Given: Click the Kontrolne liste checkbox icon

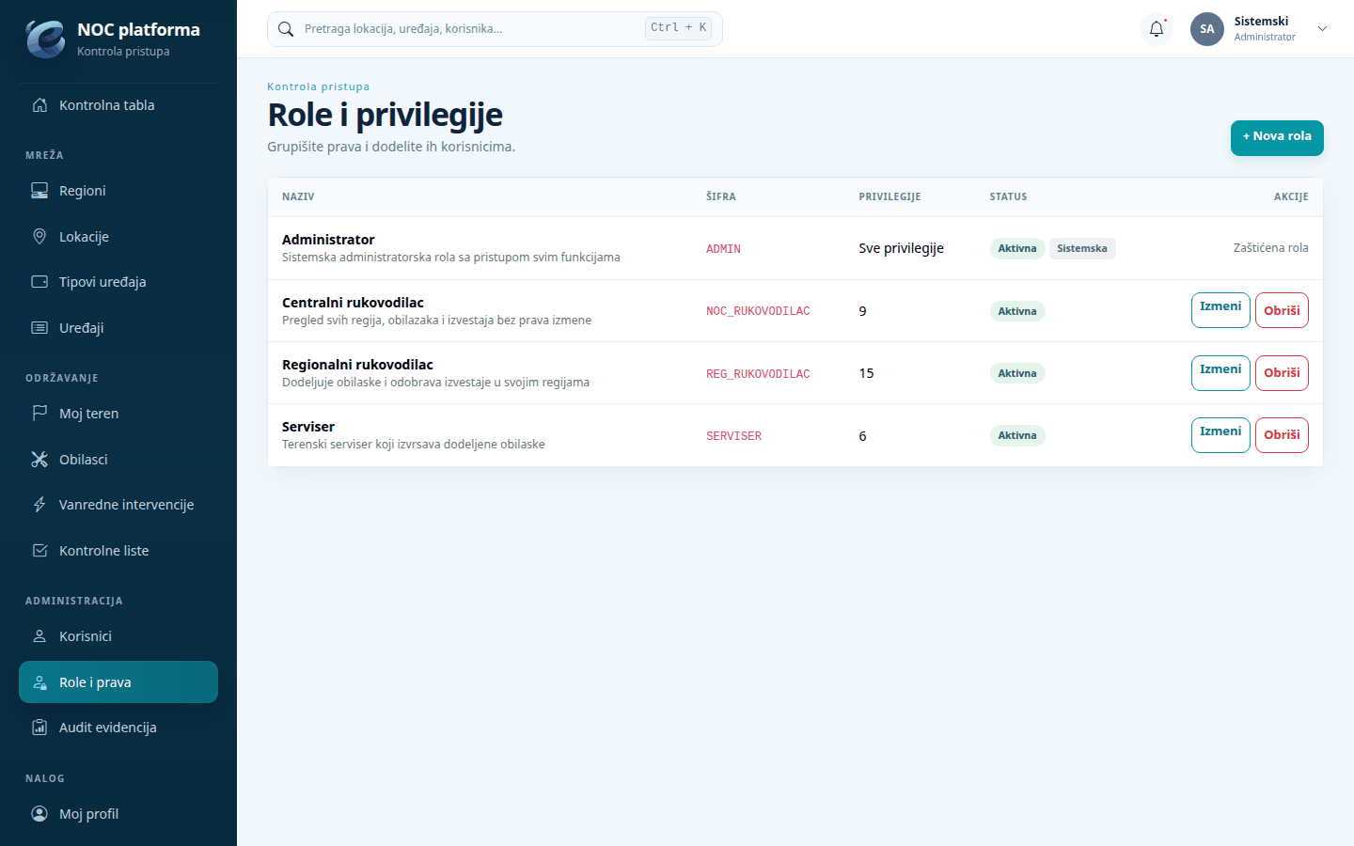Looking at the screenshot, I should (x=39, y=551).
